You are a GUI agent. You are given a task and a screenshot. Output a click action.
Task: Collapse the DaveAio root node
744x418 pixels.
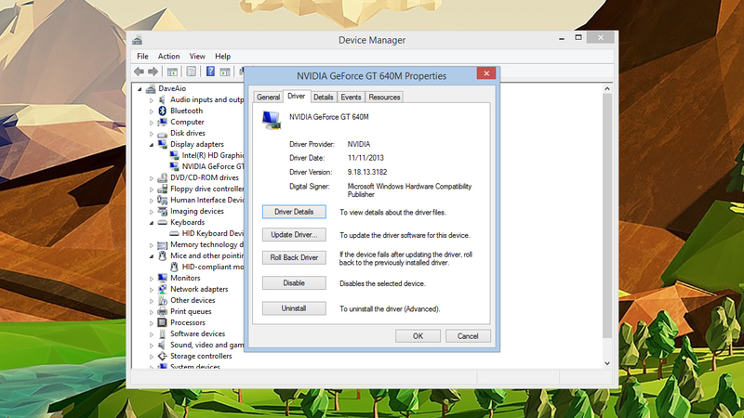(140, 89)
